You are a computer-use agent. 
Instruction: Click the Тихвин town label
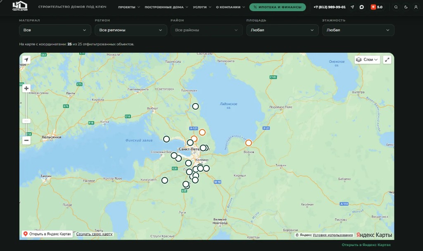coord(280,165)
